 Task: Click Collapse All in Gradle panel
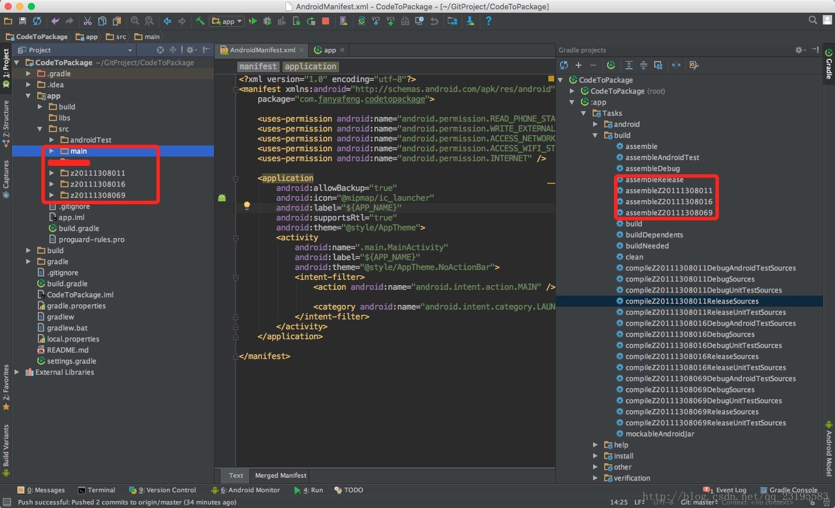pos(644,65)
